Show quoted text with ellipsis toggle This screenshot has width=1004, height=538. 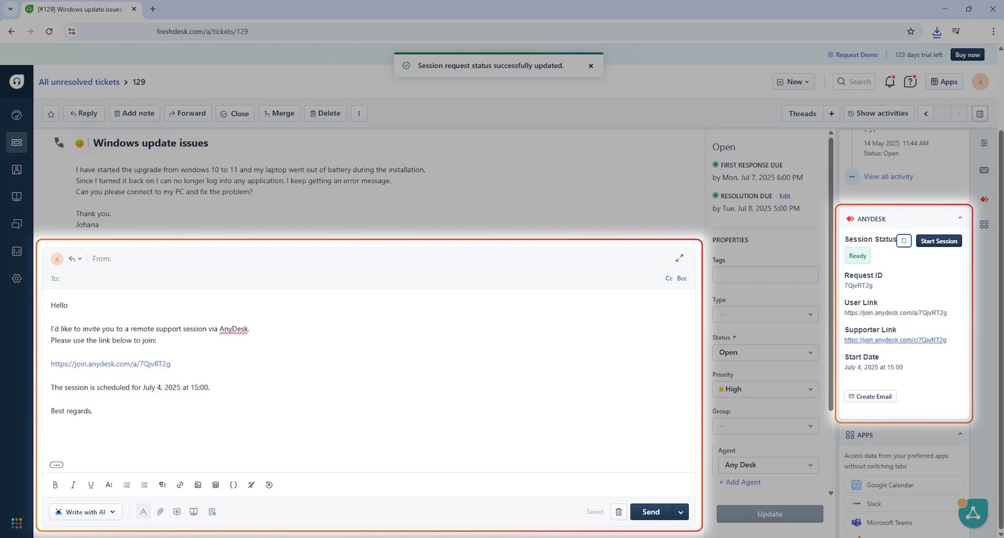coord(56,465)
